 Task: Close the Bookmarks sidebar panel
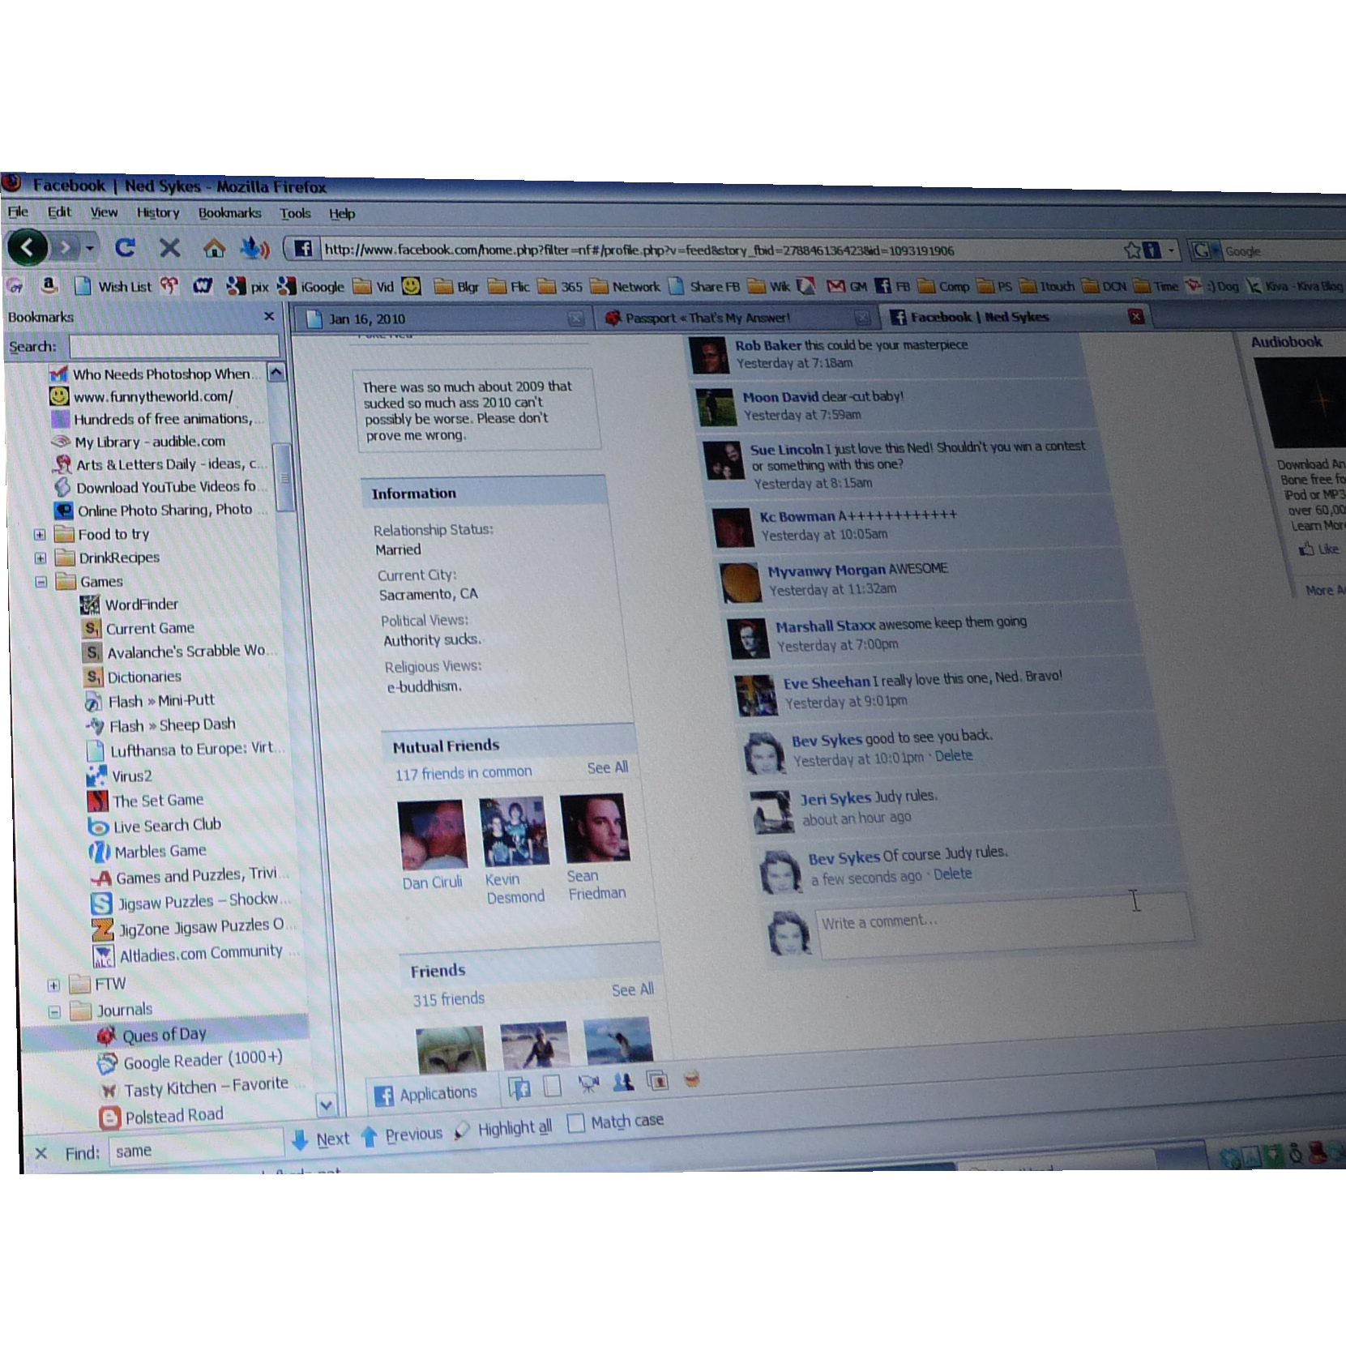coord(269,316)
